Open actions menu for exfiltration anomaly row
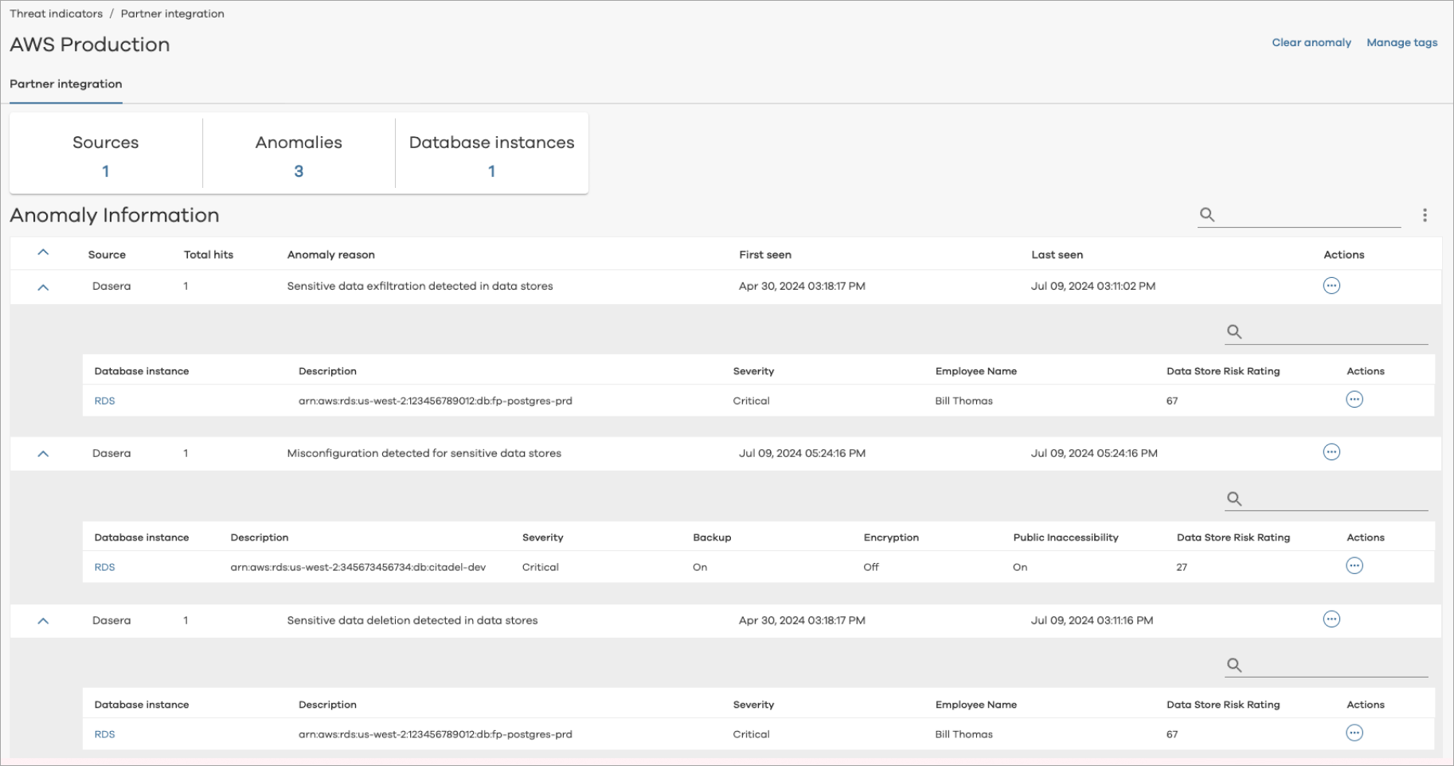 1331,286
